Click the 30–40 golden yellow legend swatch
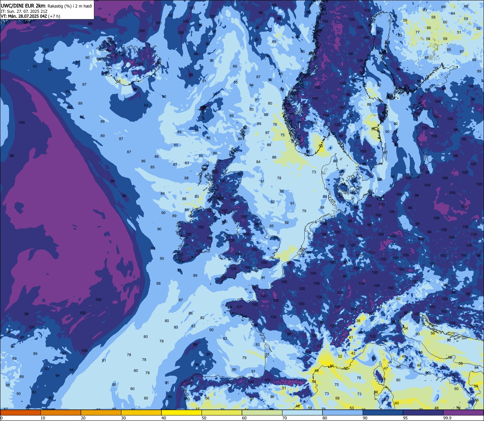 [141, 412]
